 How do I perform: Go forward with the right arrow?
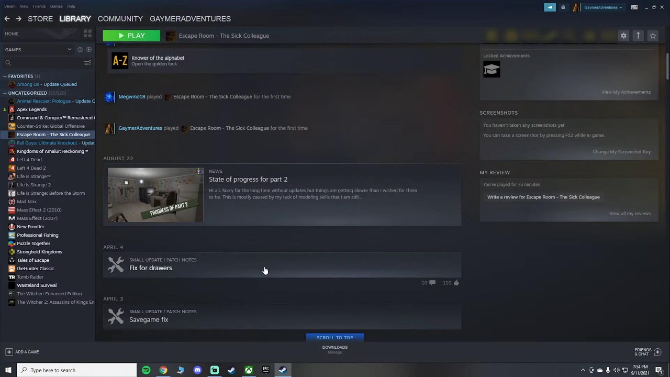(18, 19)
